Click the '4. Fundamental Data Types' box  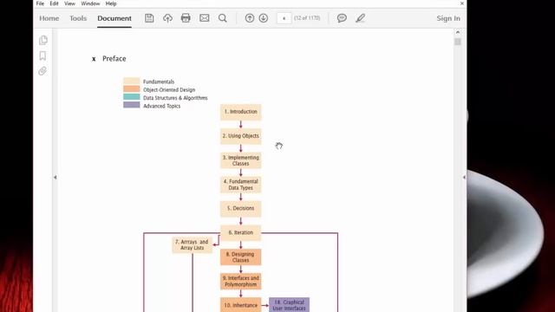click(241, 185)
